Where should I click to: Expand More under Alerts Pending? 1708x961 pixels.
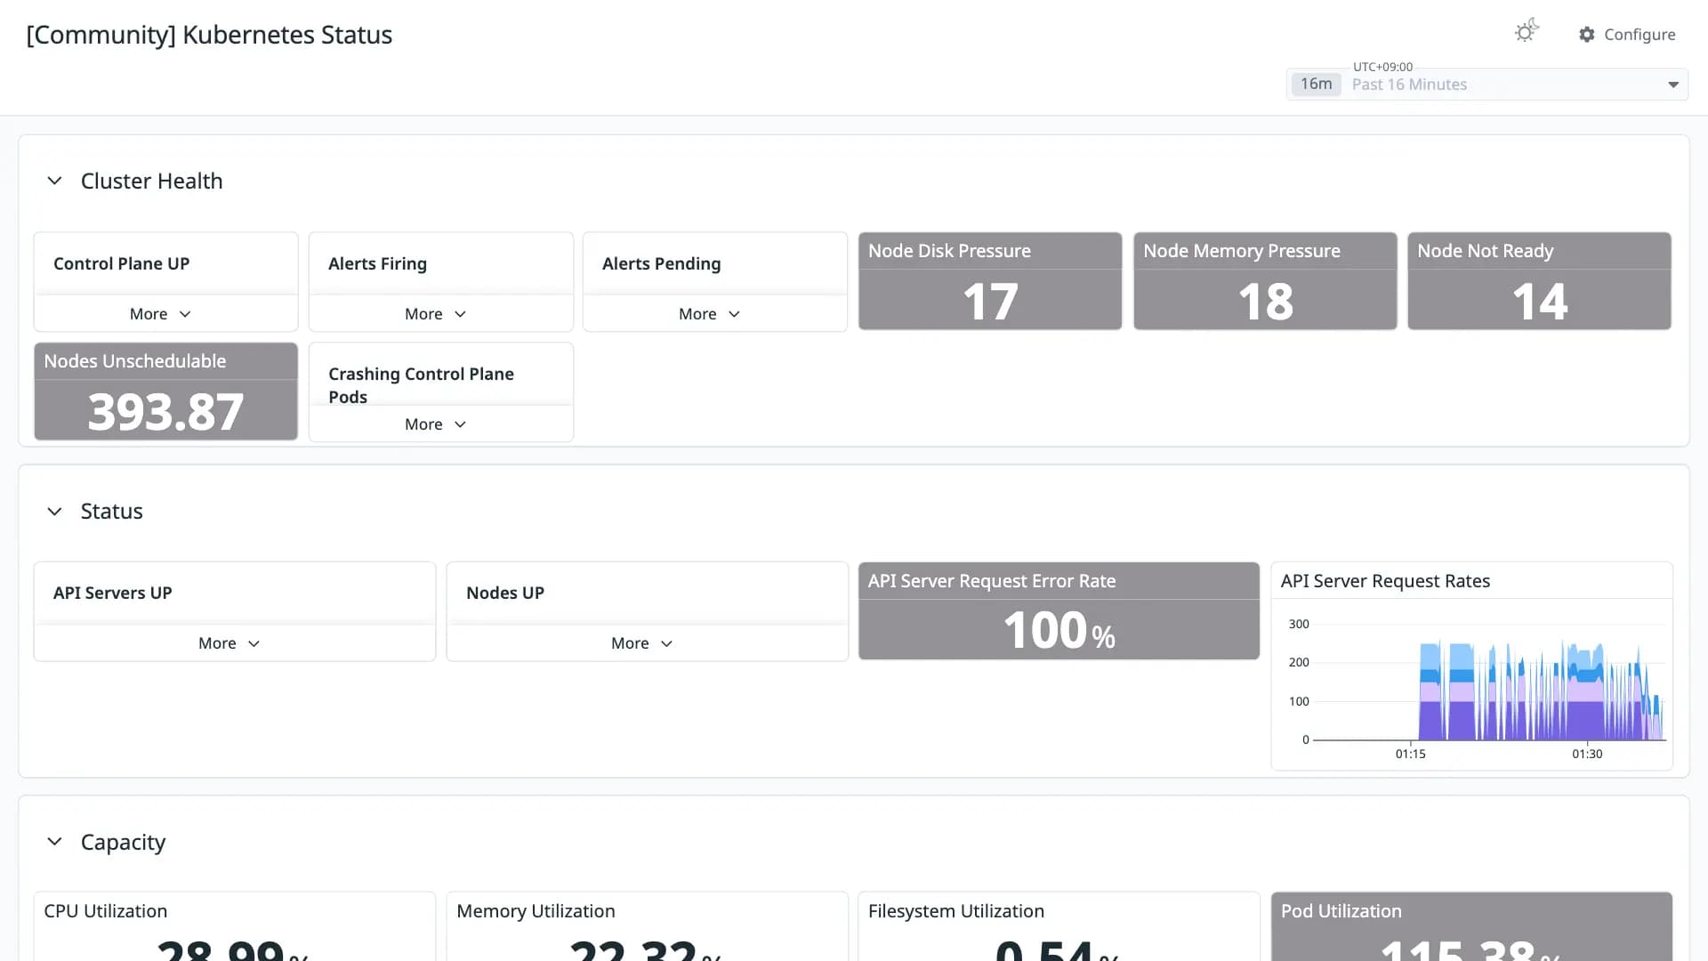709,314
